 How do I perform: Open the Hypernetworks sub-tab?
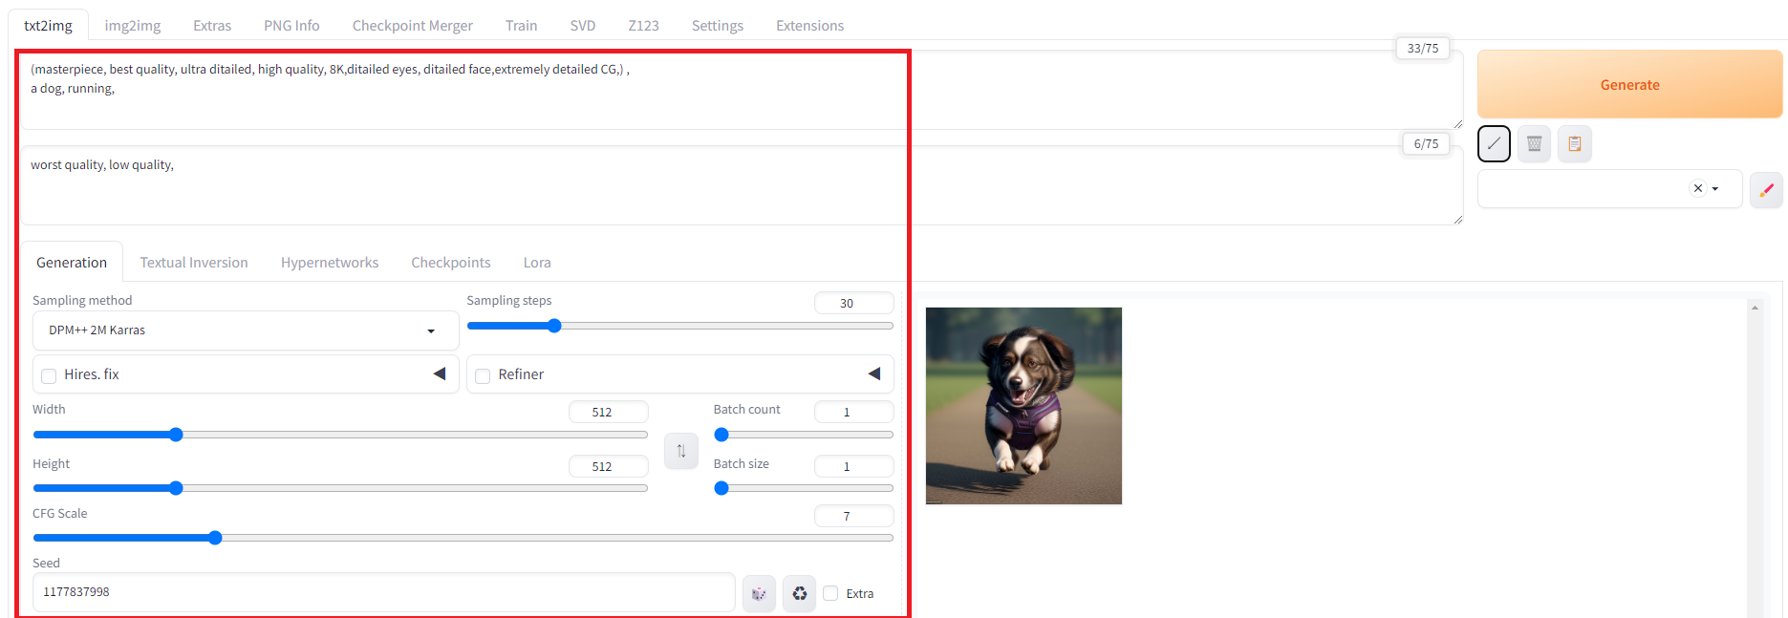(x=330, y=263)
